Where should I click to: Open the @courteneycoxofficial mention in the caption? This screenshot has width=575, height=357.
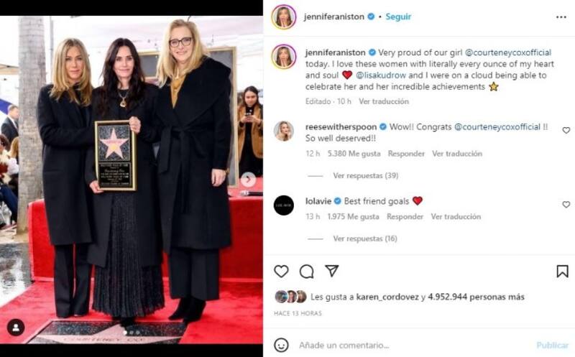pos(508,52)
